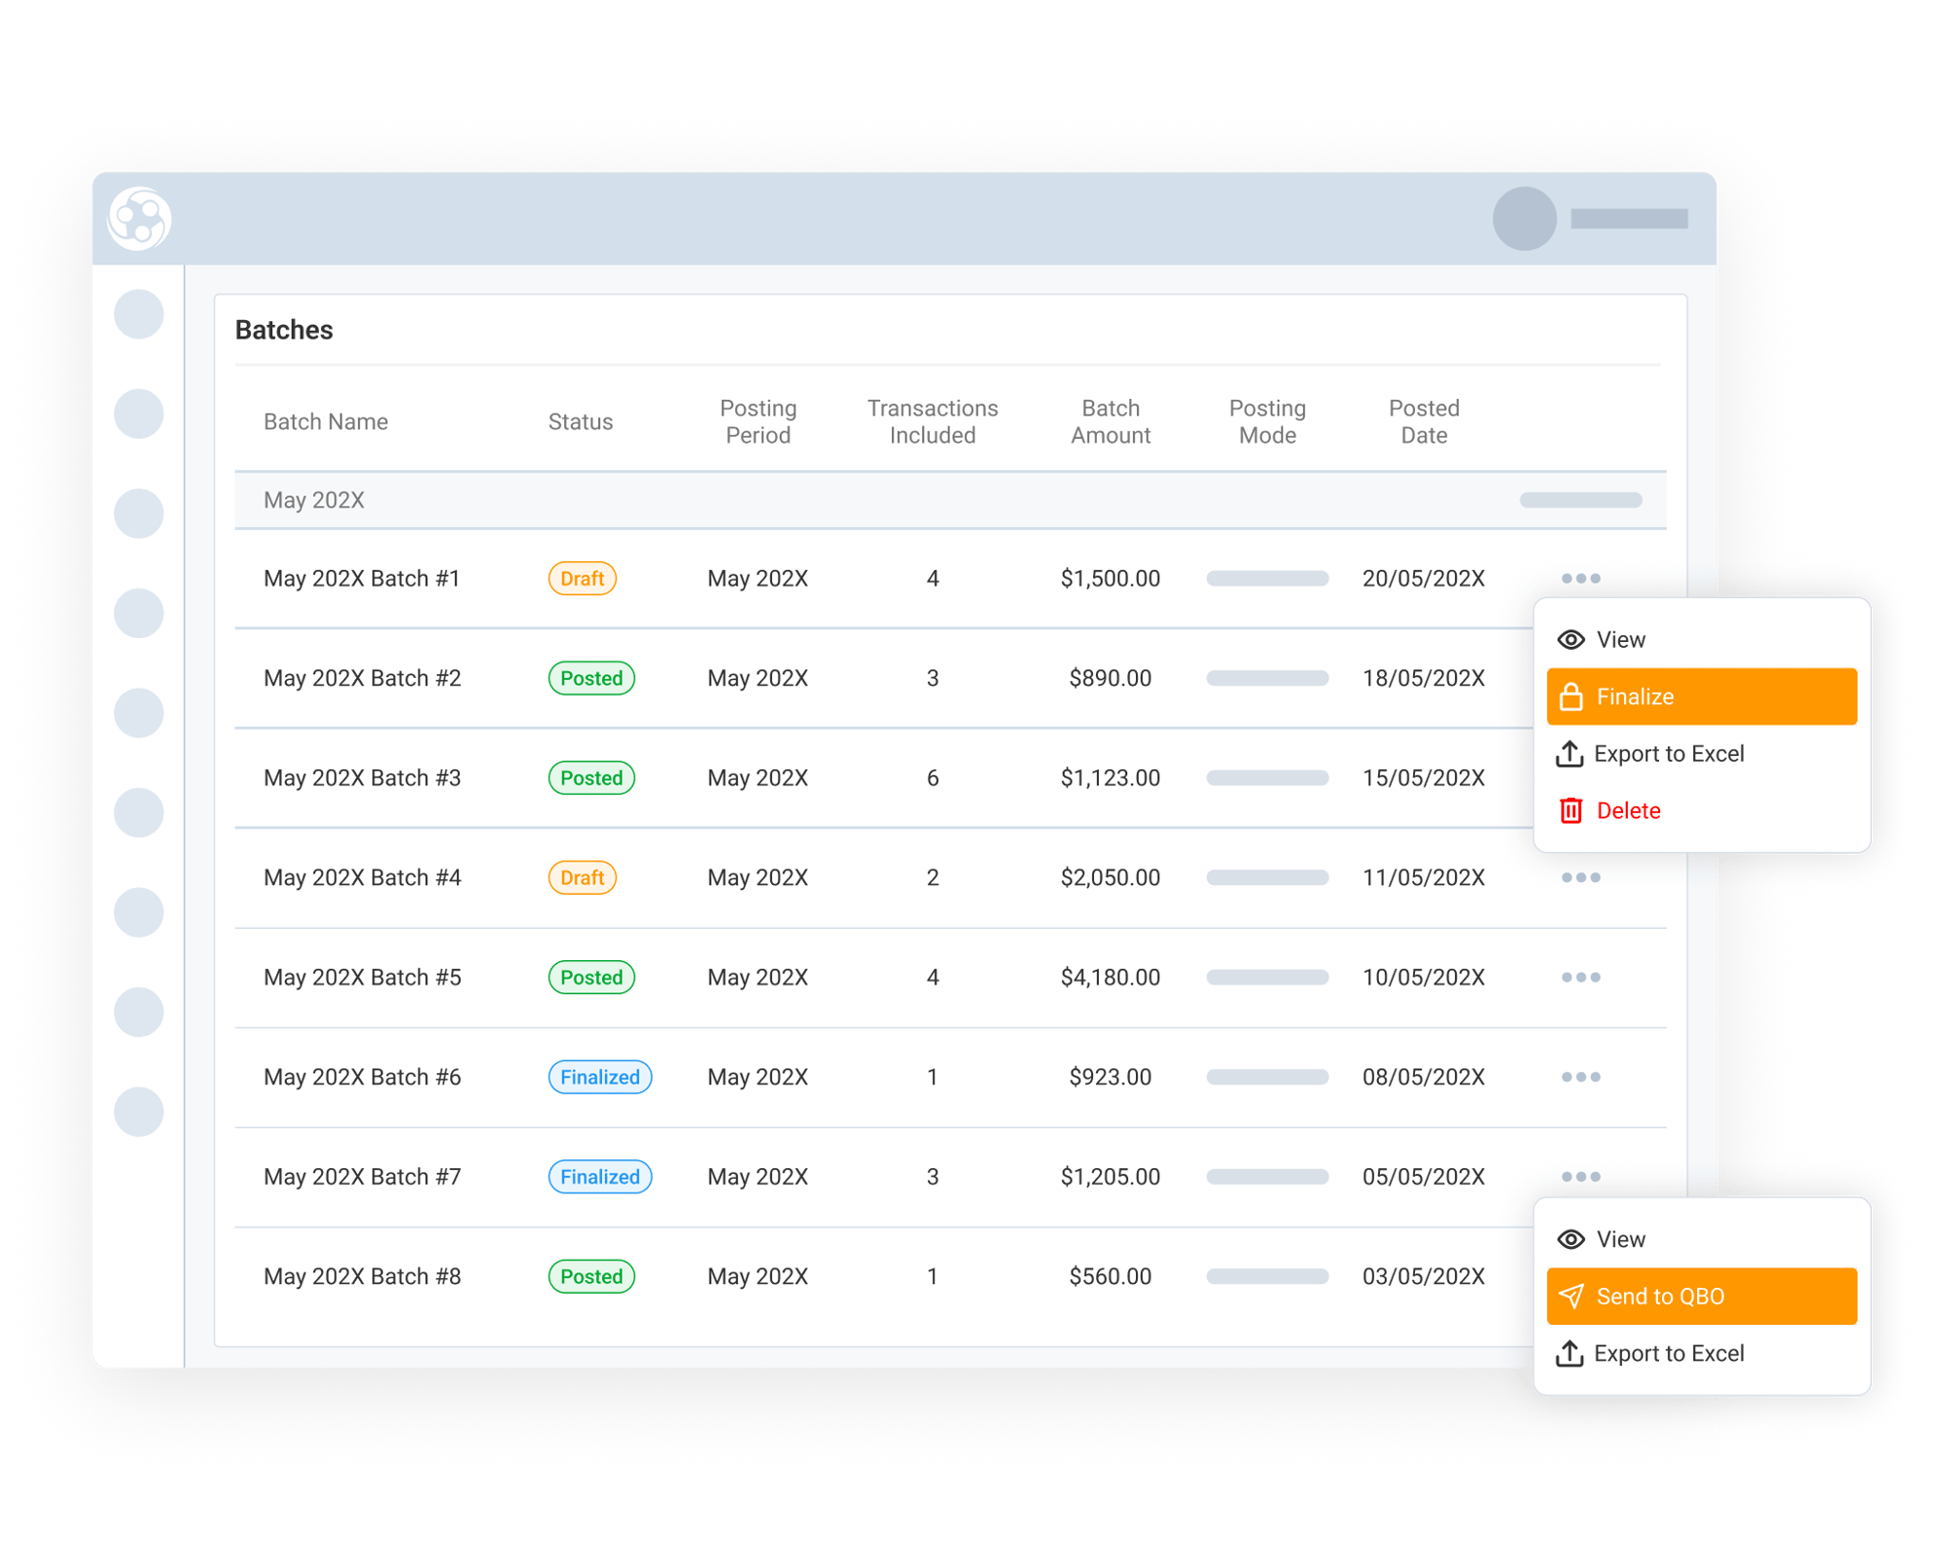Select May 202X Batch #3 name
The image size is (1945, 1567).
pos(362,778)
